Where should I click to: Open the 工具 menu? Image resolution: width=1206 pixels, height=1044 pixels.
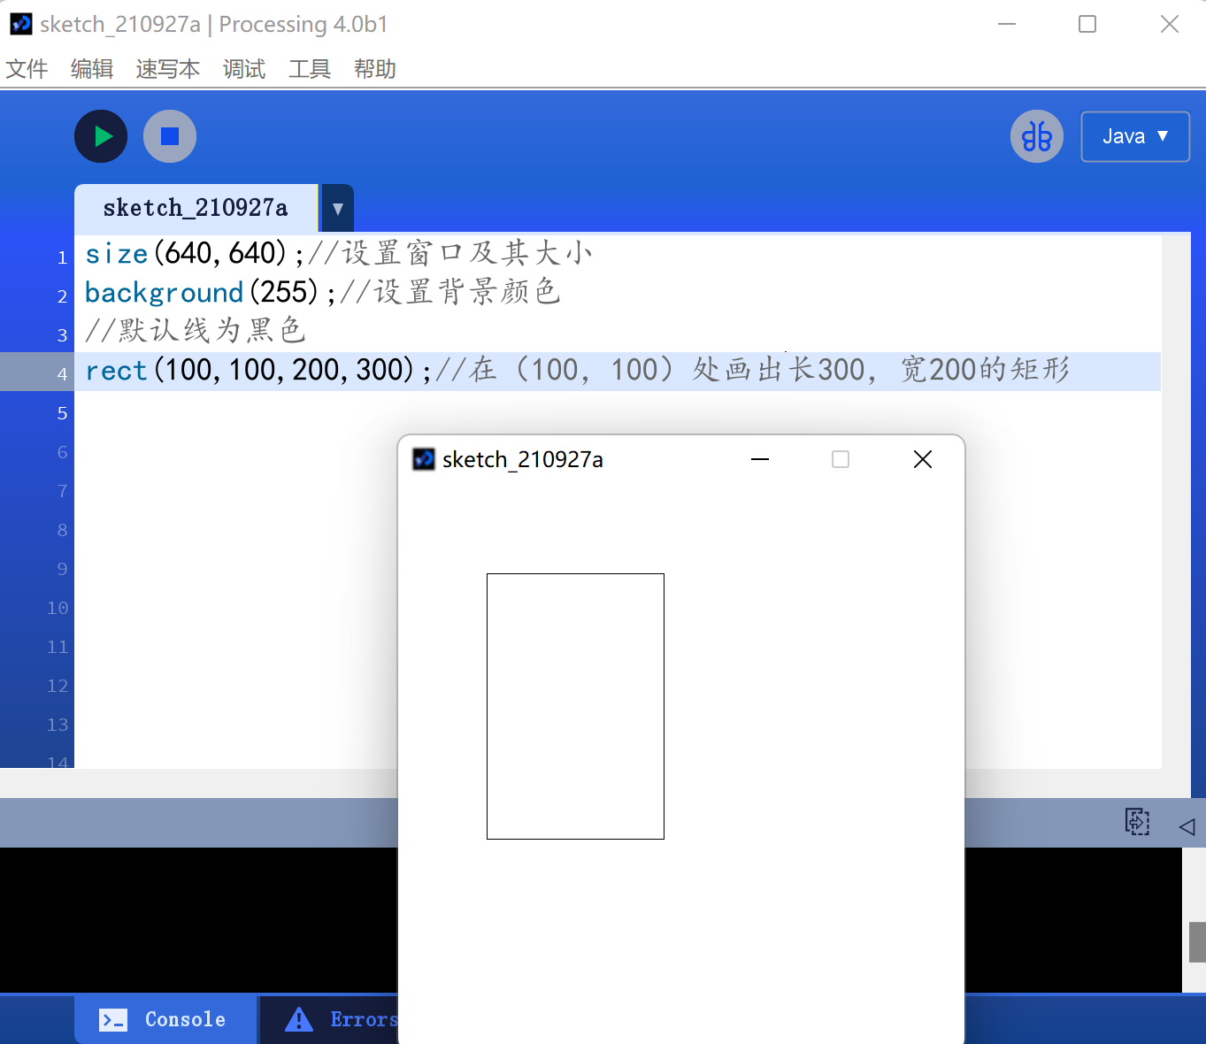point(310,69)
